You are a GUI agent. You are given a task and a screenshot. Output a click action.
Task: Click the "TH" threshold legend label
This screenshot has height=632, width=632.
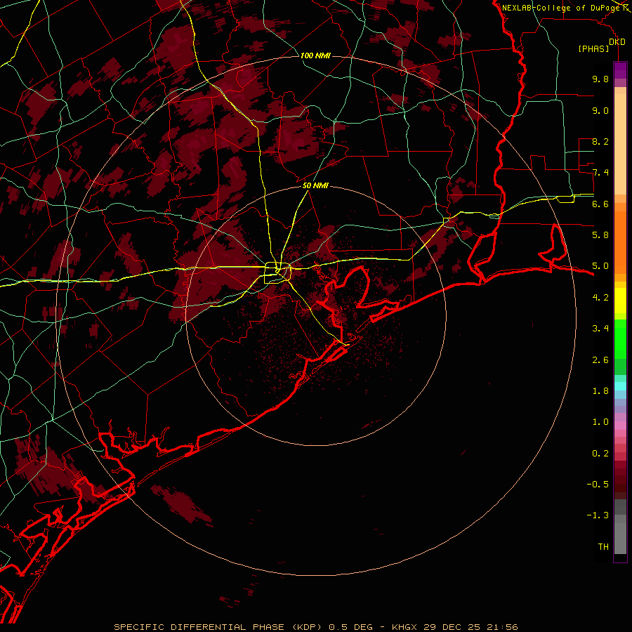[603, 547]
